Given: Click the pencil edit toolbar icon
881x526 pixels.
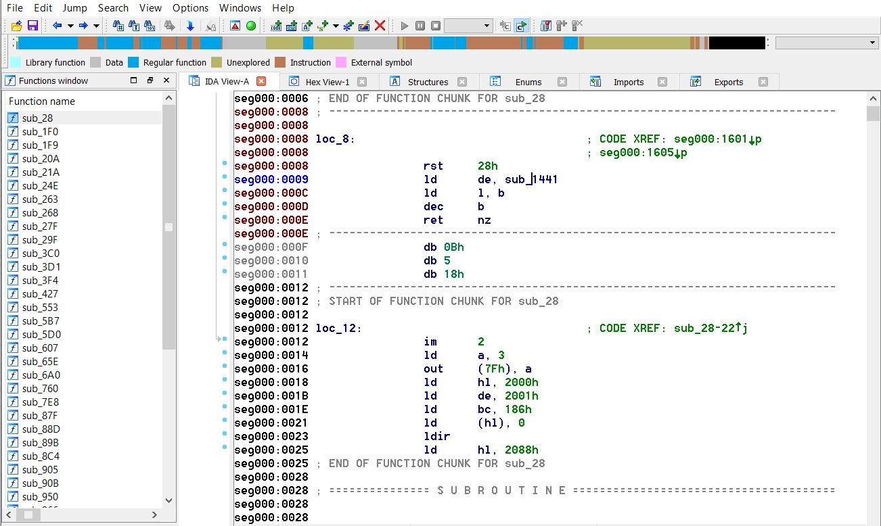Looking at the screenshot, I should pos(364,26).
